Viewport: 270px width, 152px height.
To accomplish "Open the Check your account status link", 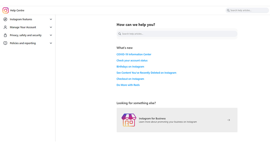I will pos(132,60).
